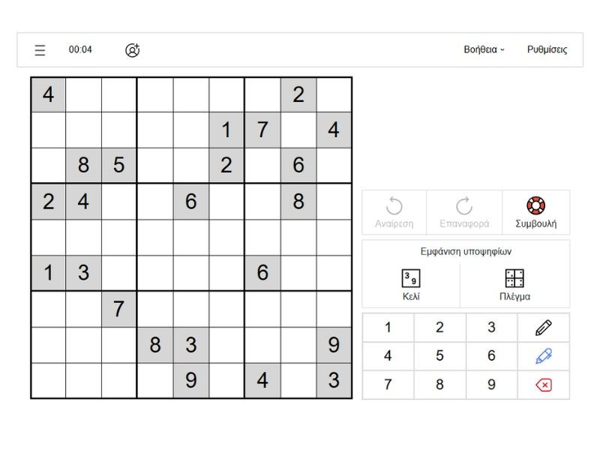This screenshot has height=450, width=600.
Task: Select the empty center cell of the grid
Action: (191, 238)
